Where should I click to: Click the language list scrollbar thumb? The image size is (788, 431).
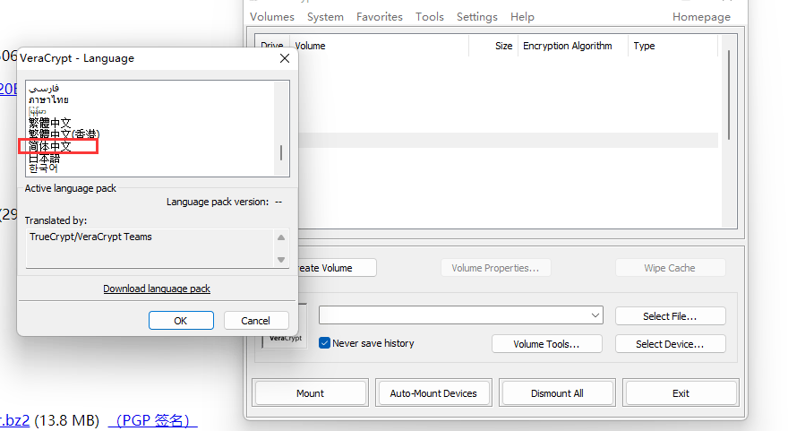(x=281, y=152)
